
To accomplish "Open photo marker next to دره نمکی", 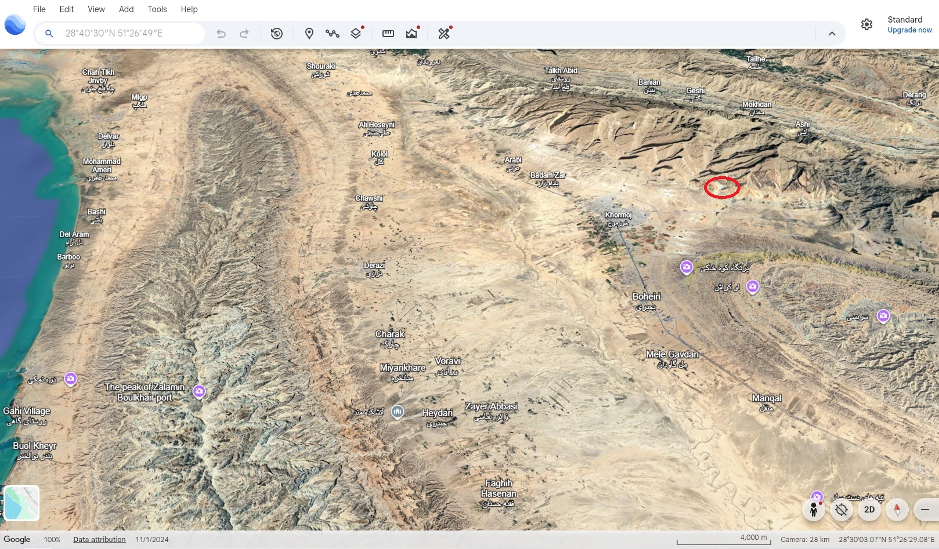I will point(71,379).
